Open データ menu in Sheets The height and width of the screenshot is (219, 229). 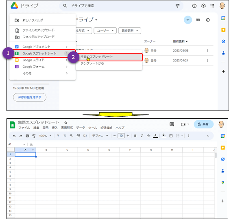[80, 128]
